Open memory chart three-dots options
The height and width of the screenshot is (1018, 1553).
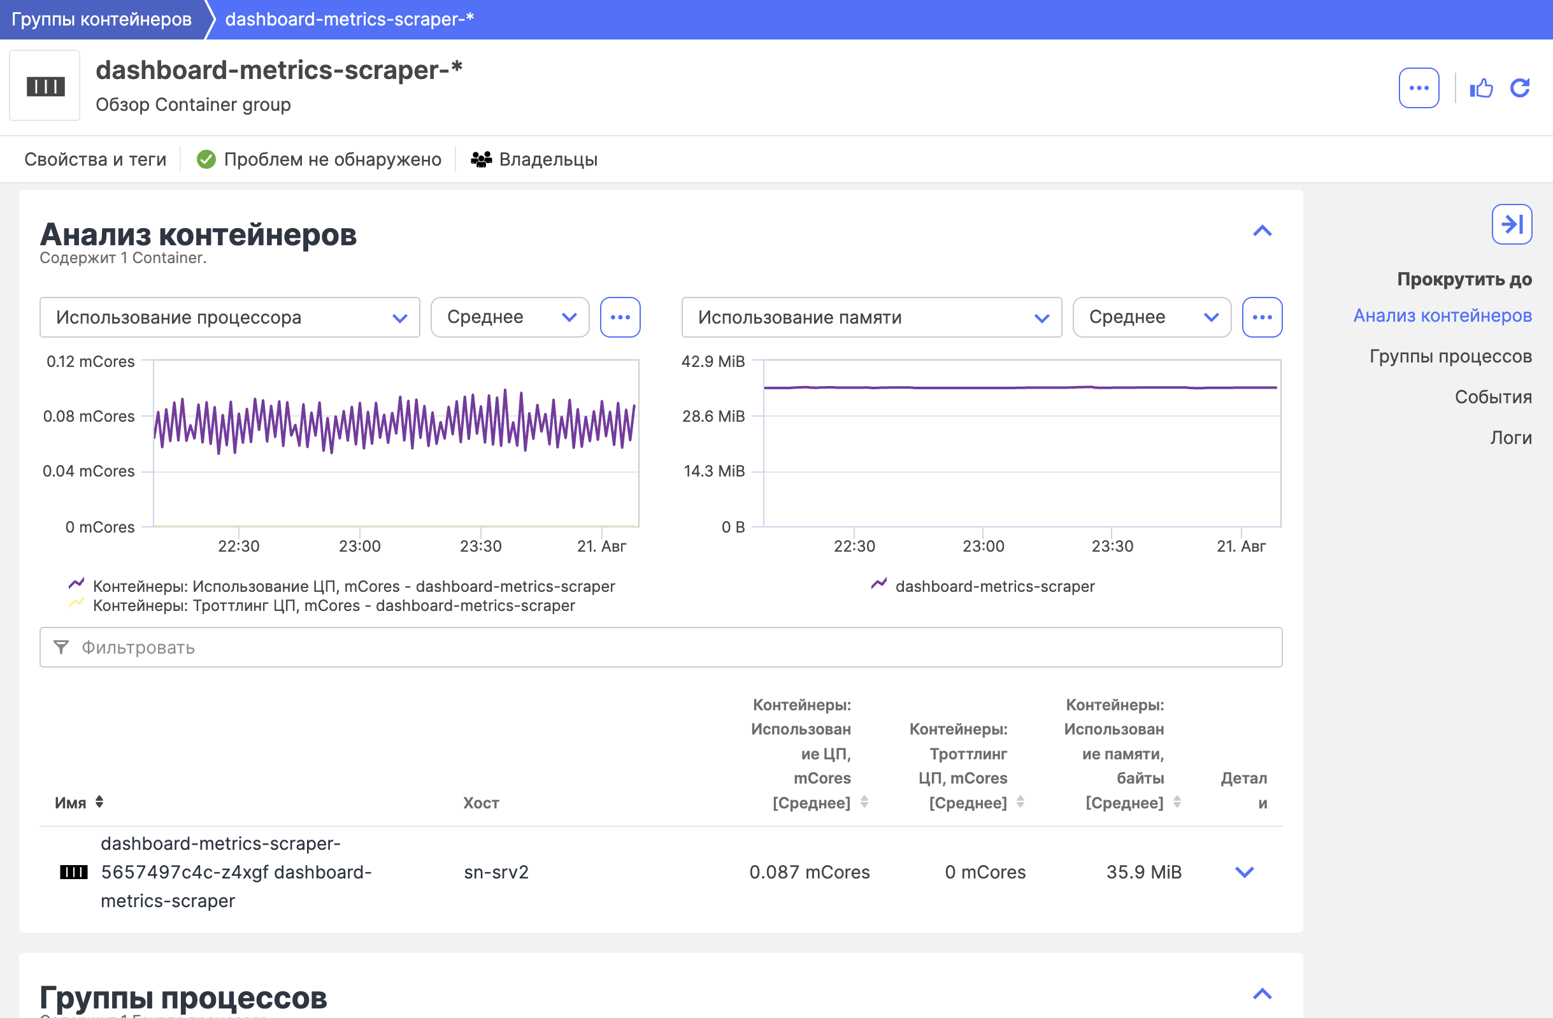tap(1261, 317)
